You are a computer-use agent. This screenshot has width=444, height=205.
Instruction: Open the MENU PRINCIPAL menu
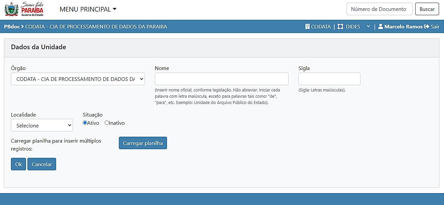click(x=88, y=9)
